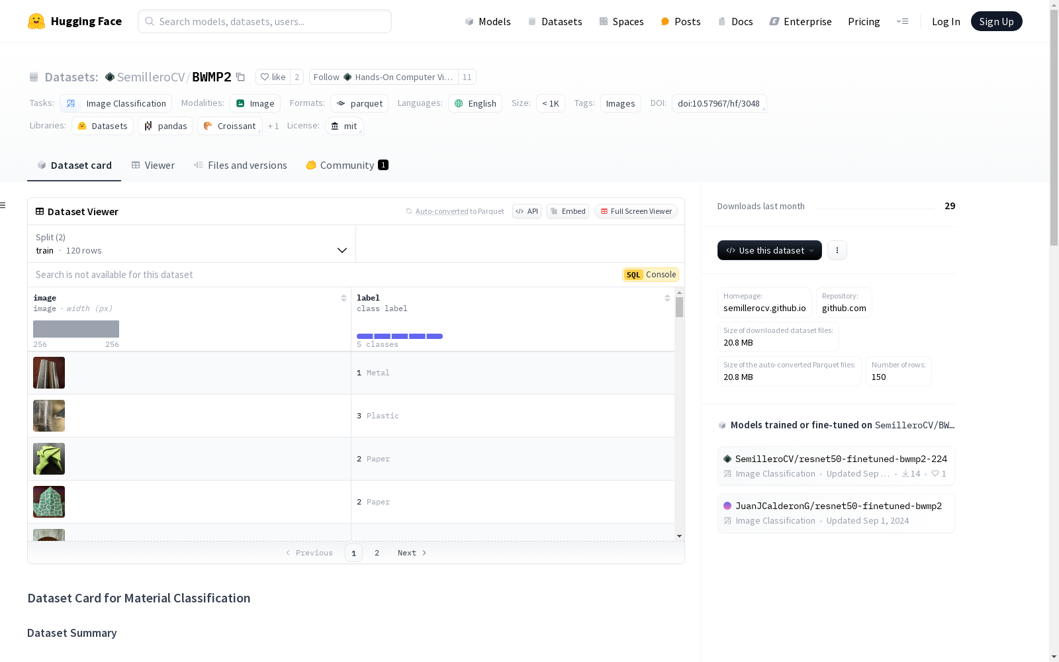Click the mit license tag

(344, 126)
